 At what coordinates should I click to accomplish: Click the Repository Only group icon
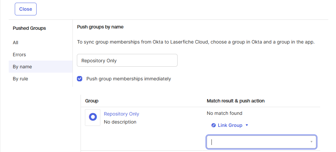(x=93, y=118)
